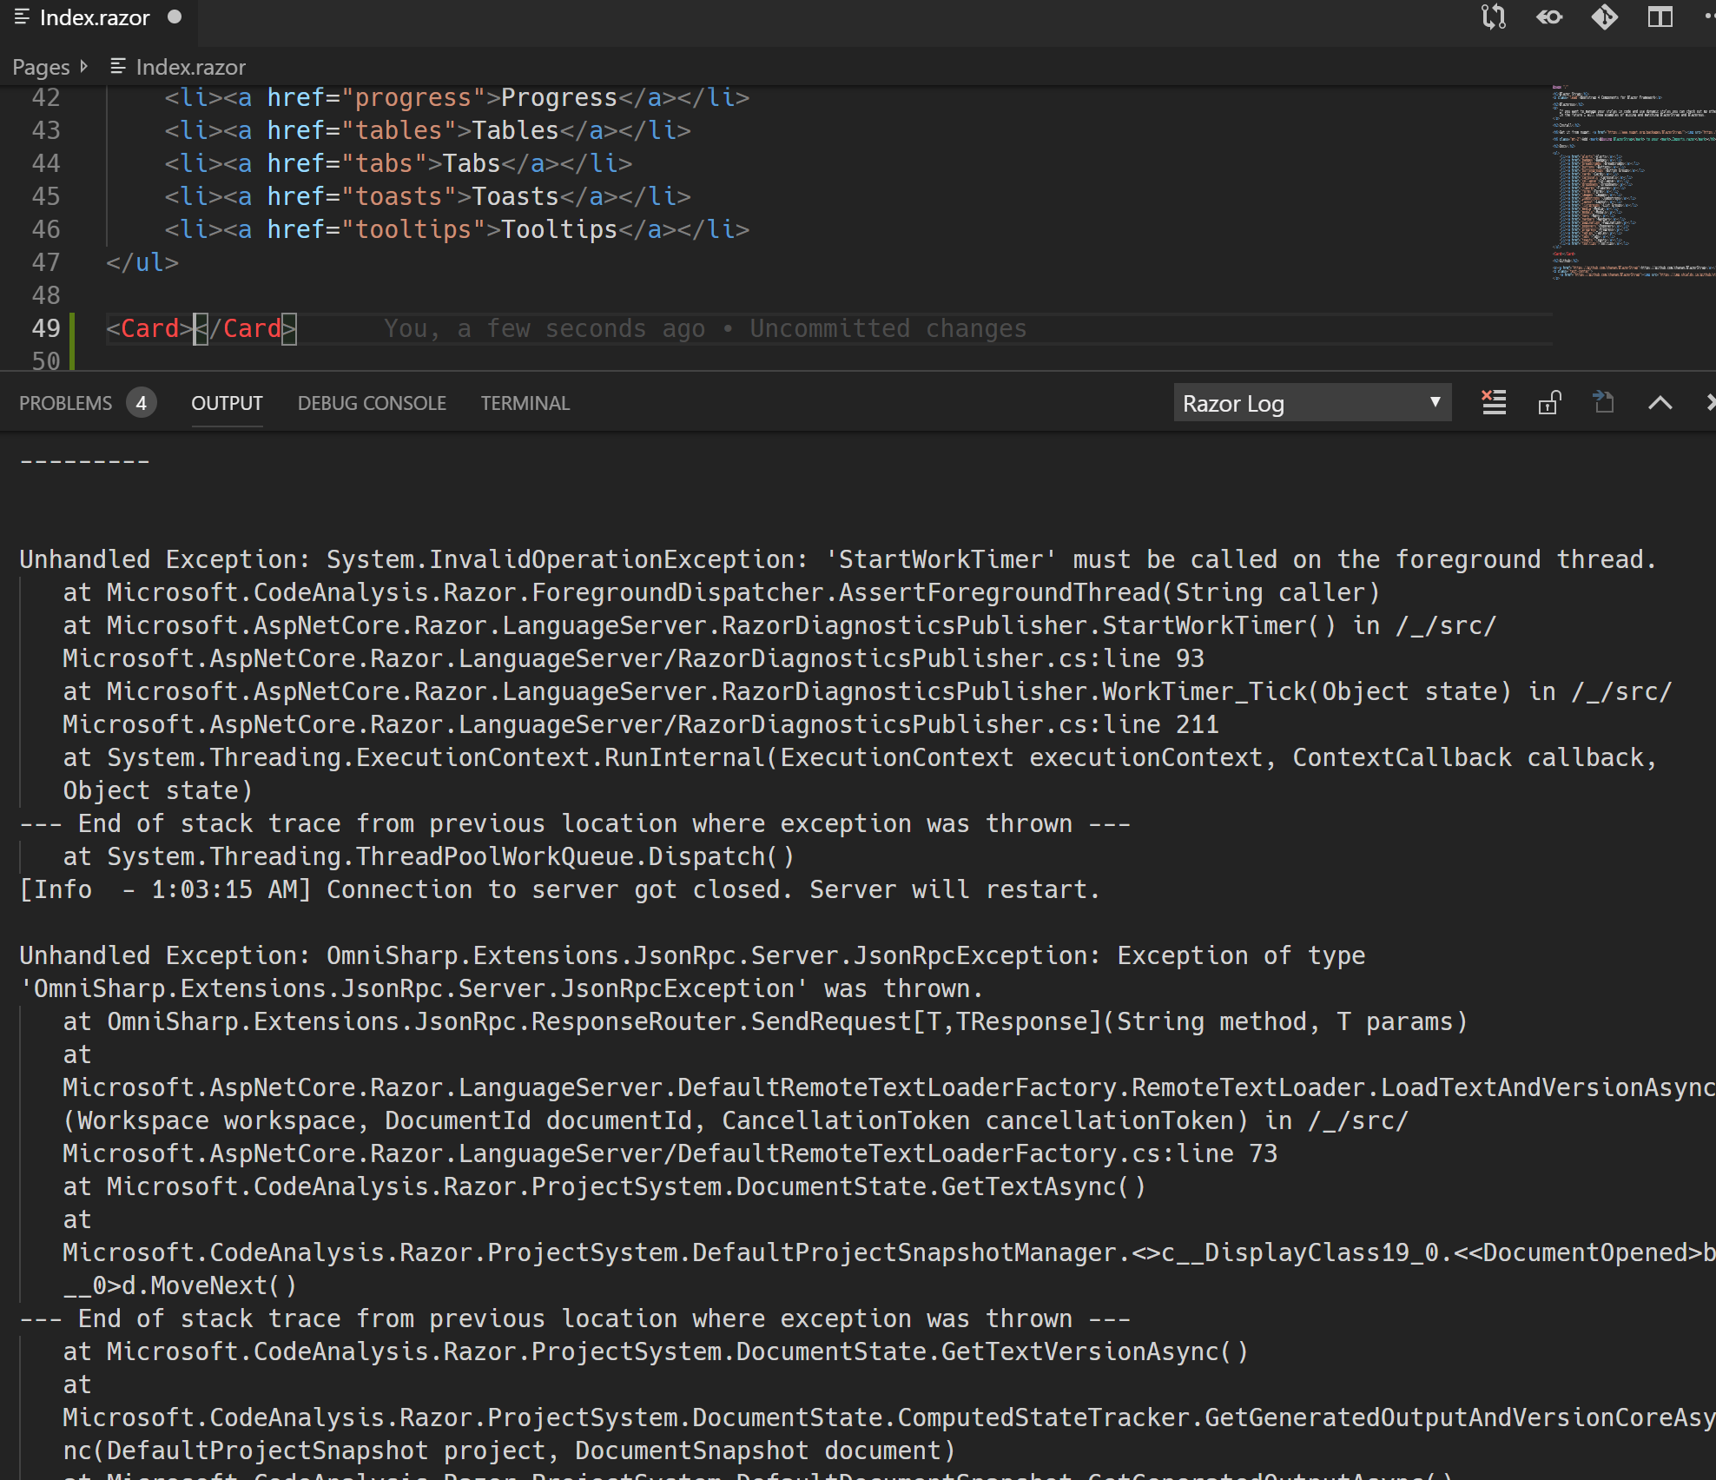Image resolution: width=1716 pixels, height=1480 pixels.
Task: Open the output log file icon
Action: click(1603, 402)
